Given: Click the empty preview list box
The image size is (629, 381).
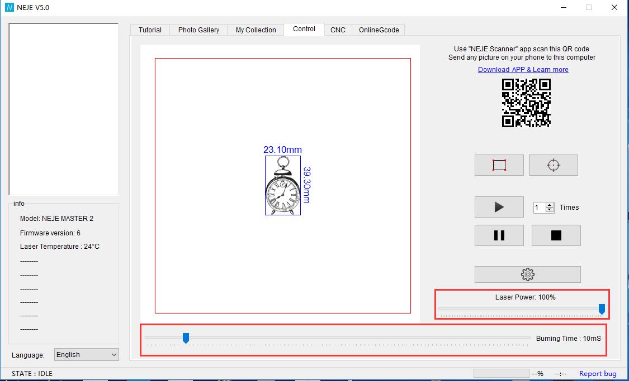Looking at the screenshot, I should point(63,109).
